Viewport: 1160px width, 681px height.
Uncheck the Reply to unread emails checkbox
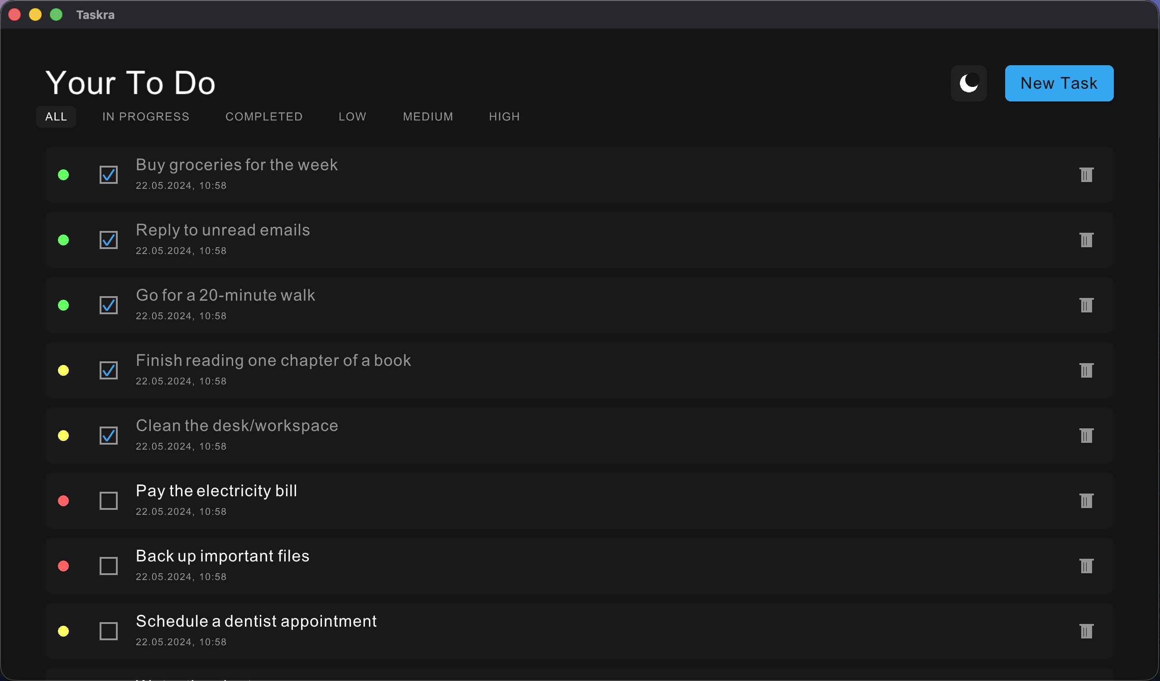tap(109, 240)
